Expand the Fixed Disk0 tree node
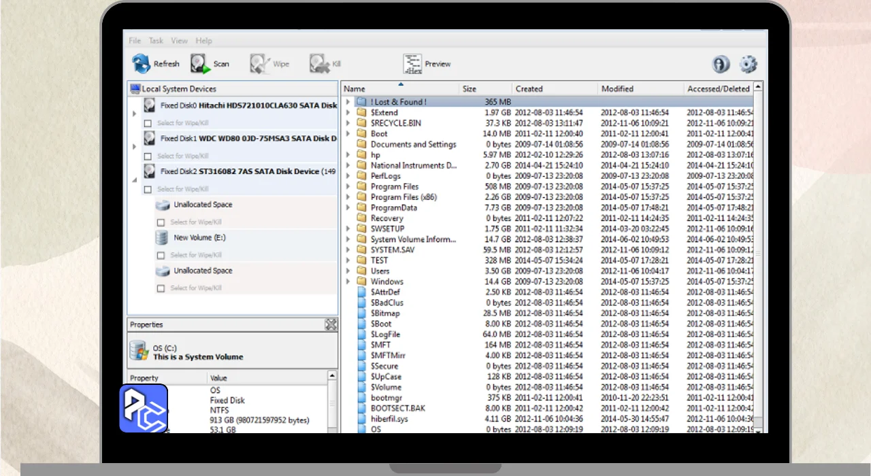This screenshot has width=871, height=476. (134, 114)
